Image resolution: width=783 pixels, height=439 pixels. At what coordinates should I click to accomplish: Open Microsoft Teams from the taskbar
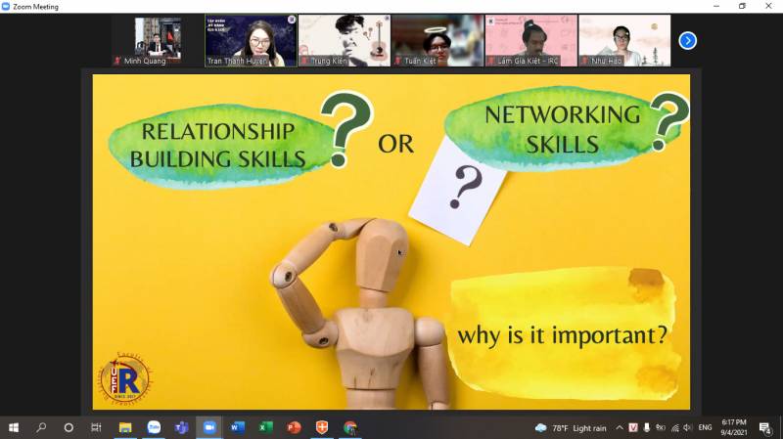tap(181, 427)
